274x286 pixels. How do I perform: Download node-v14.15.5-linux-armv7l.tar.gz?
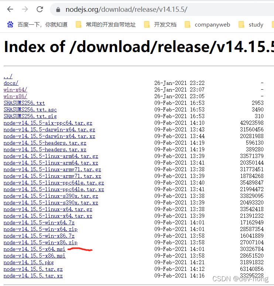click(52, 169)
